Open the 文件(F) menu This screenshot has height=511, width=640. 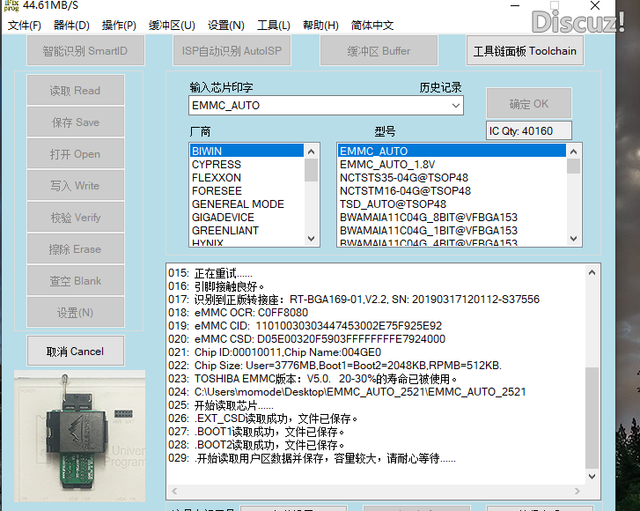coord(25,26)
